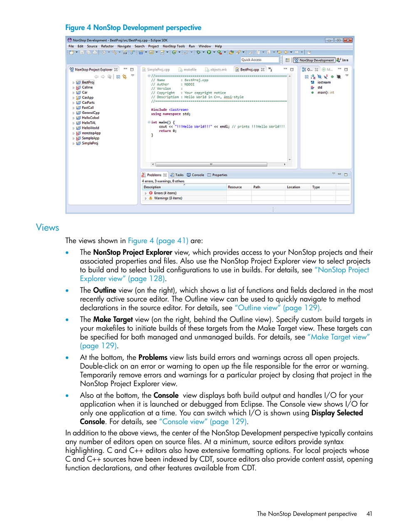Open the Outline view menu dropdown
The height and width of the screenshot is (530, 397).
point(347,76)
